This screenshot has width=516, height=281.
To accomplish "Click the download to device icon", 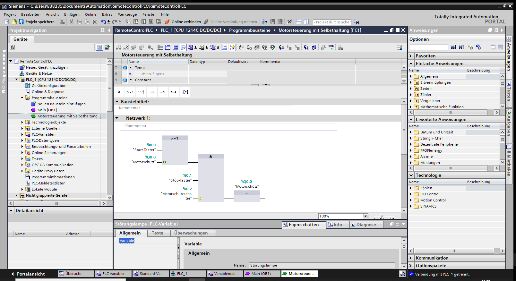I will pyautogui.click(x=136, y=22).
